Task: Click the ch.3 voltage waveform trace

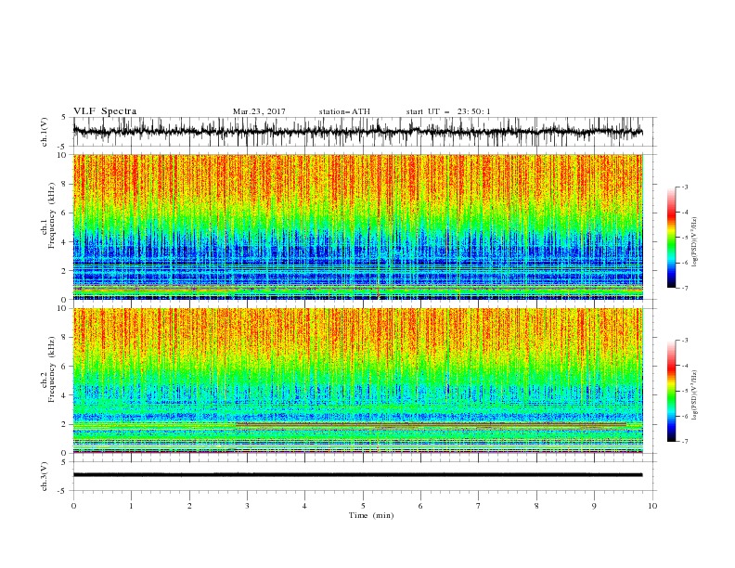Action: [357, 475]
